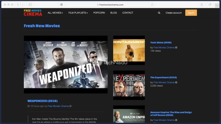Open the BLOG menu item
The width and height of the screenshot is (221, 124).
pyautogui.click(x=114, y=13)
